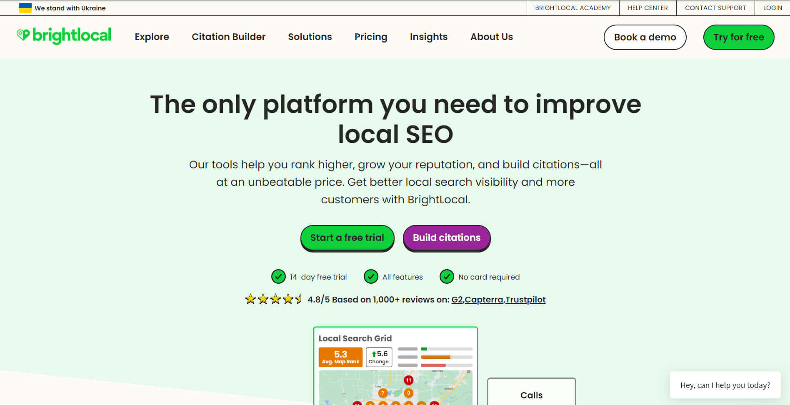Click the Book a demo button
Screen dimensions: 790x405
645,37
